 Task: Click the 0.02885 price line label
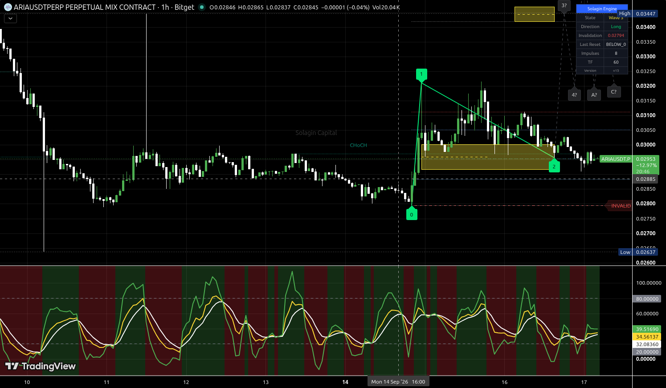pos(646,179)
